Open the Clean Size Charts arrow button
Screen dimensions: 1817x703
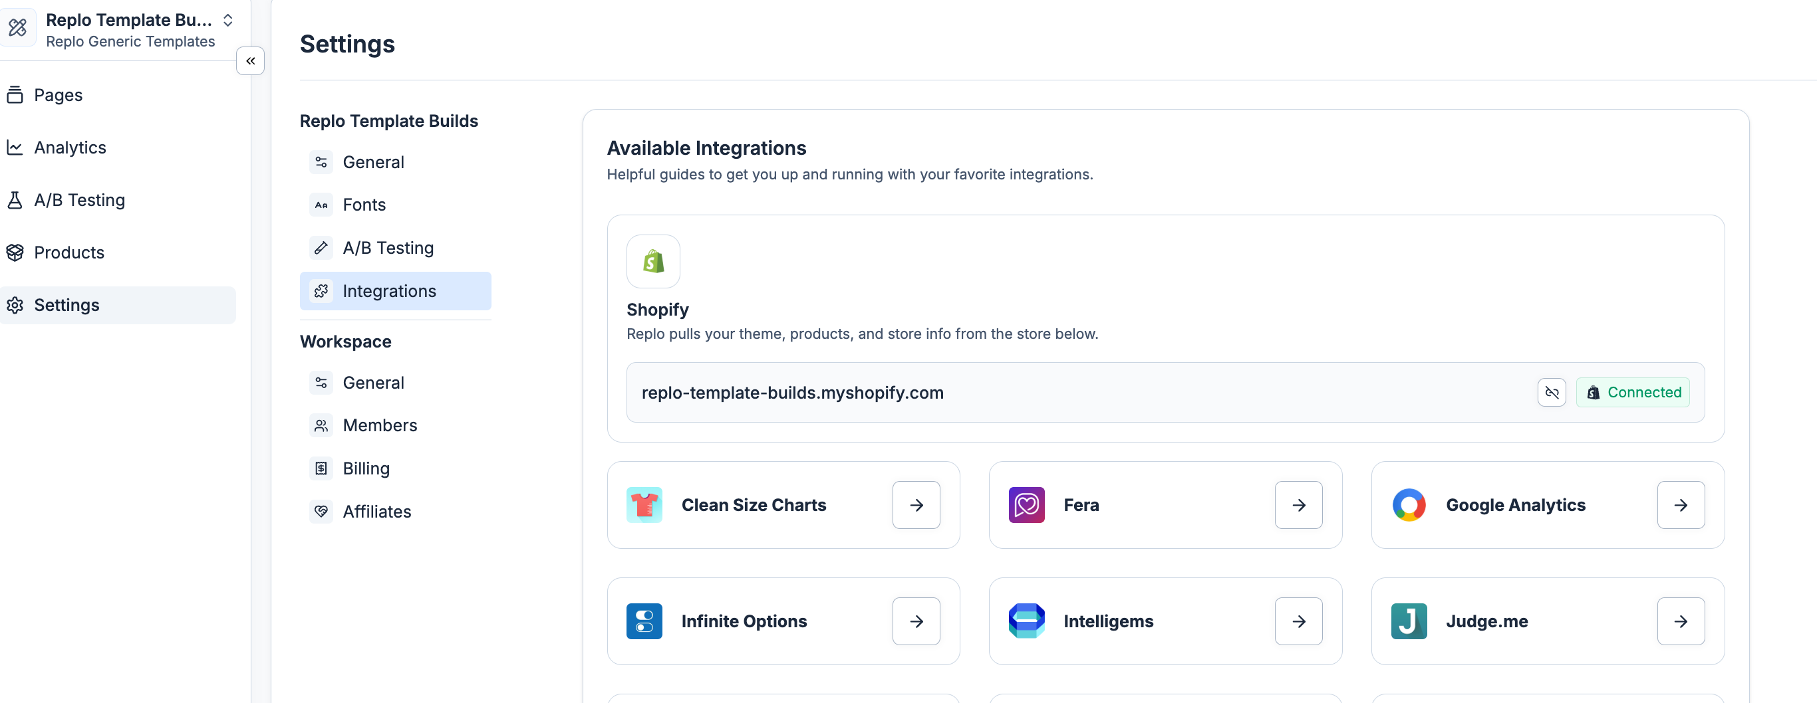pos(916,504)
